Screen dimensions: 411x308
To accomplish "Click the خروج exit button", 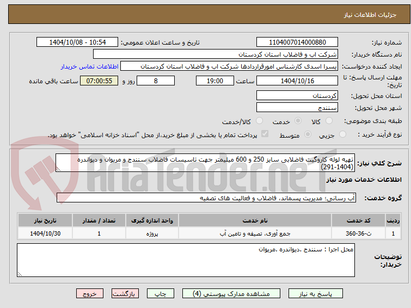I will [x=90, y=294].
